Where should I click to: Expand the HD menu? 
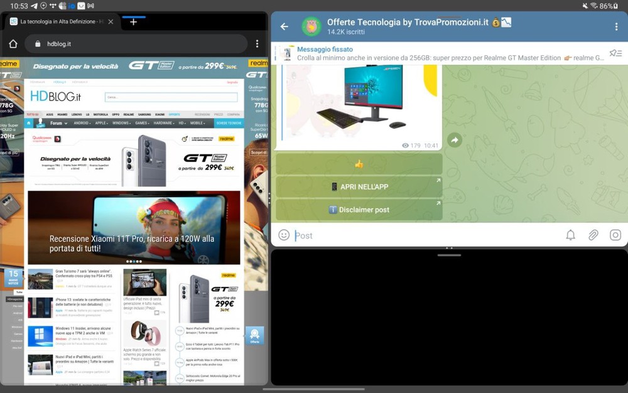(182, 123)
